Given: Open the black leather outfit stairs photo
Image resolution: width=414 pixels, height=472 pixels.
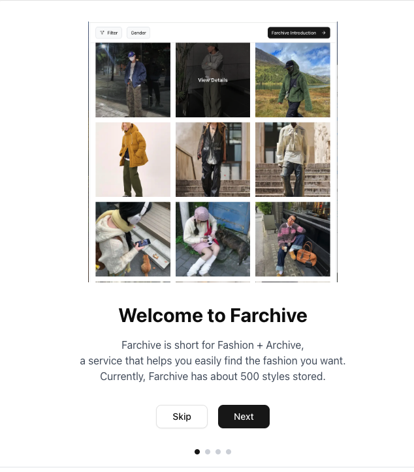Looking at the screenshot, I should click(x=213, y=160).
